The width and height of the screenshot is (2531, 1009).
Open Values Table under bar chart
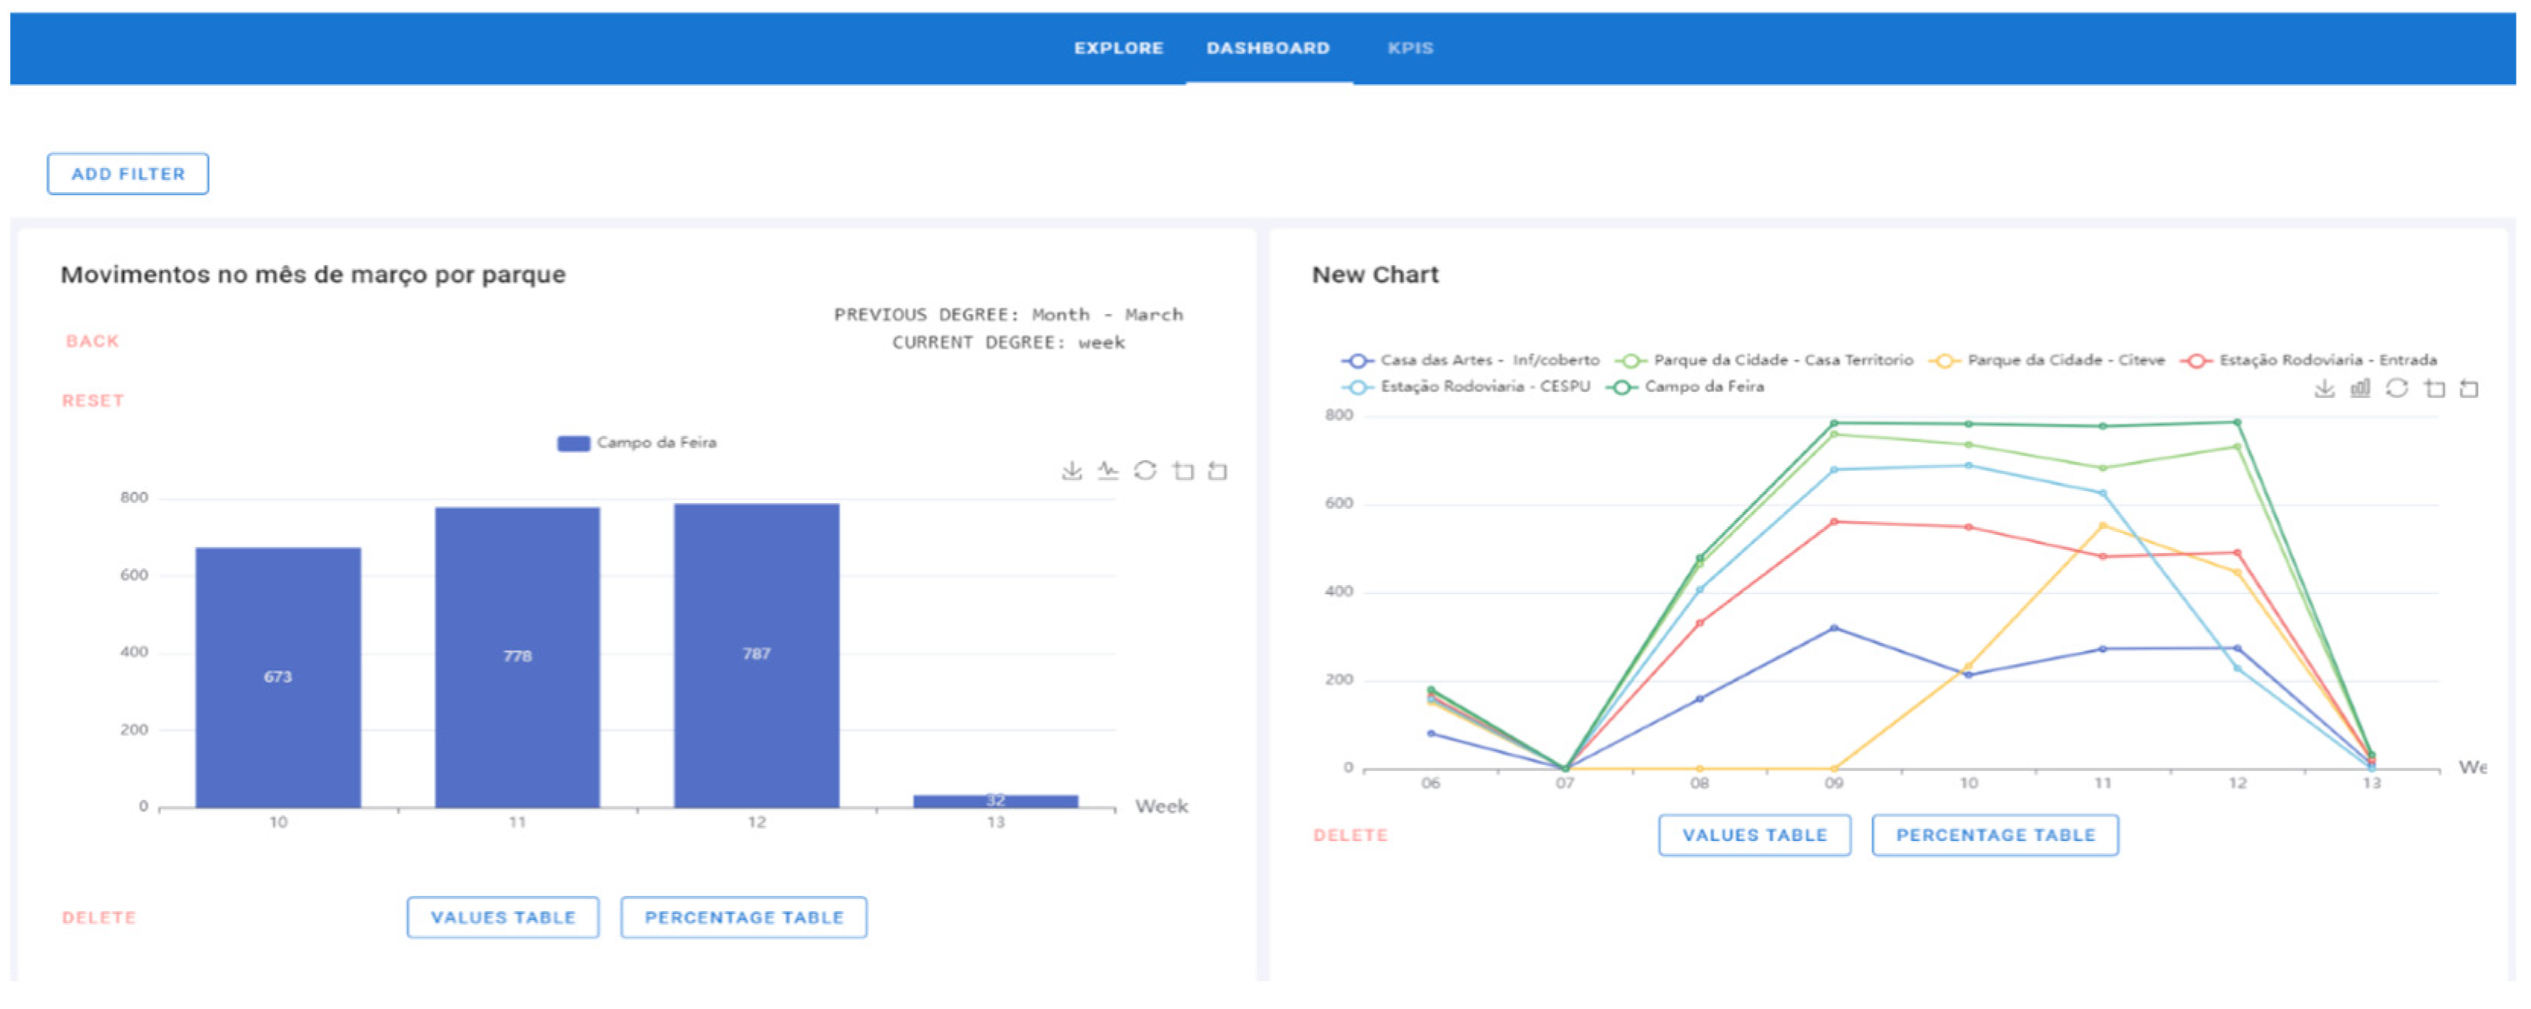pyautogui.click(x=503, y=918)
